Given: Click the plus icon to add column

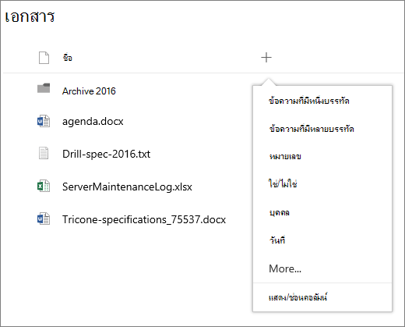Looking at the screenshot, I should pyautogui.click(x=266, y=58).
